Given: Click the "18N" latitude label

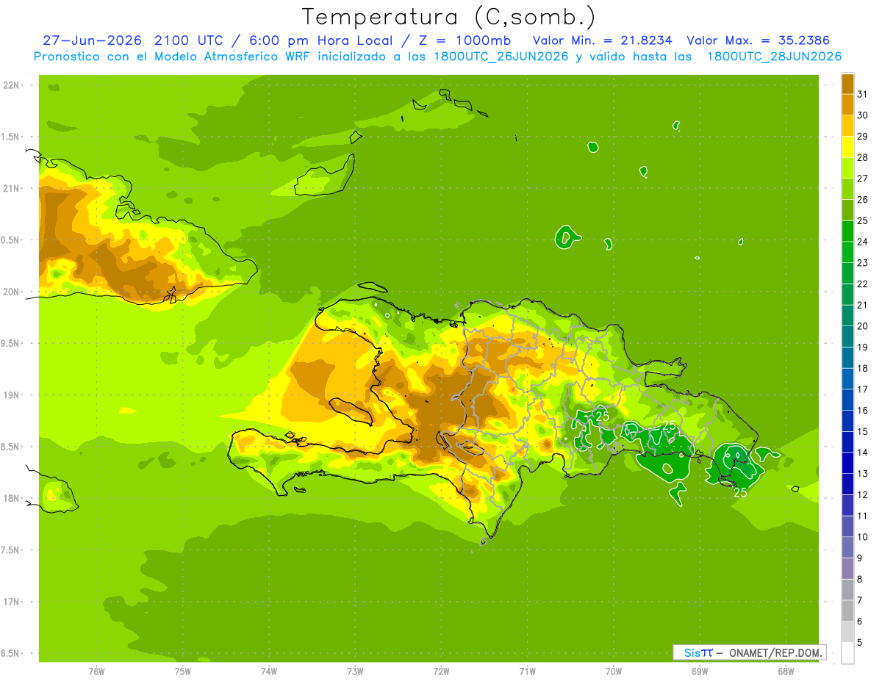Looking at the screenshot, I should pyautogui.click(x=12, y=499).
